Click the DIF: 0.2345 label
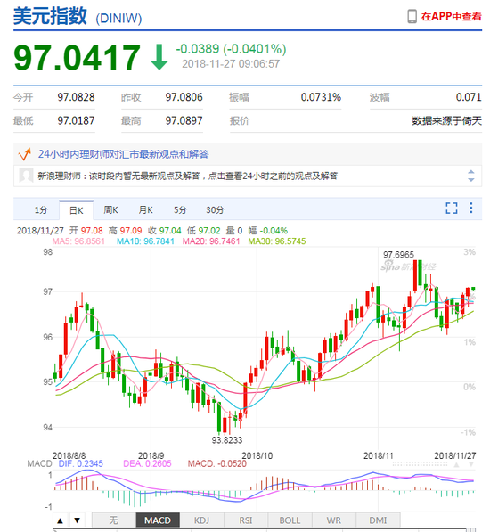Image resolution: width=490 pixels, height=532 pixels. point(81,463)
